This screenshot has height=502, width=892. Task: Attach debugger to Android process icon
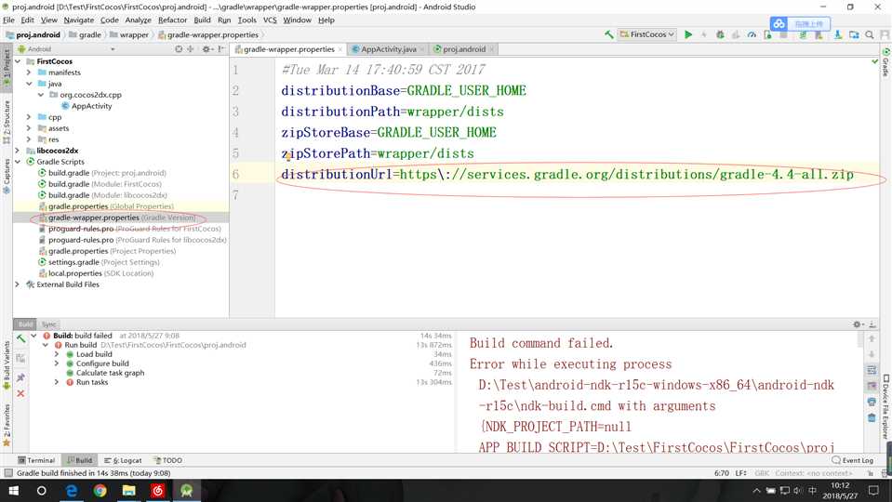768,34
